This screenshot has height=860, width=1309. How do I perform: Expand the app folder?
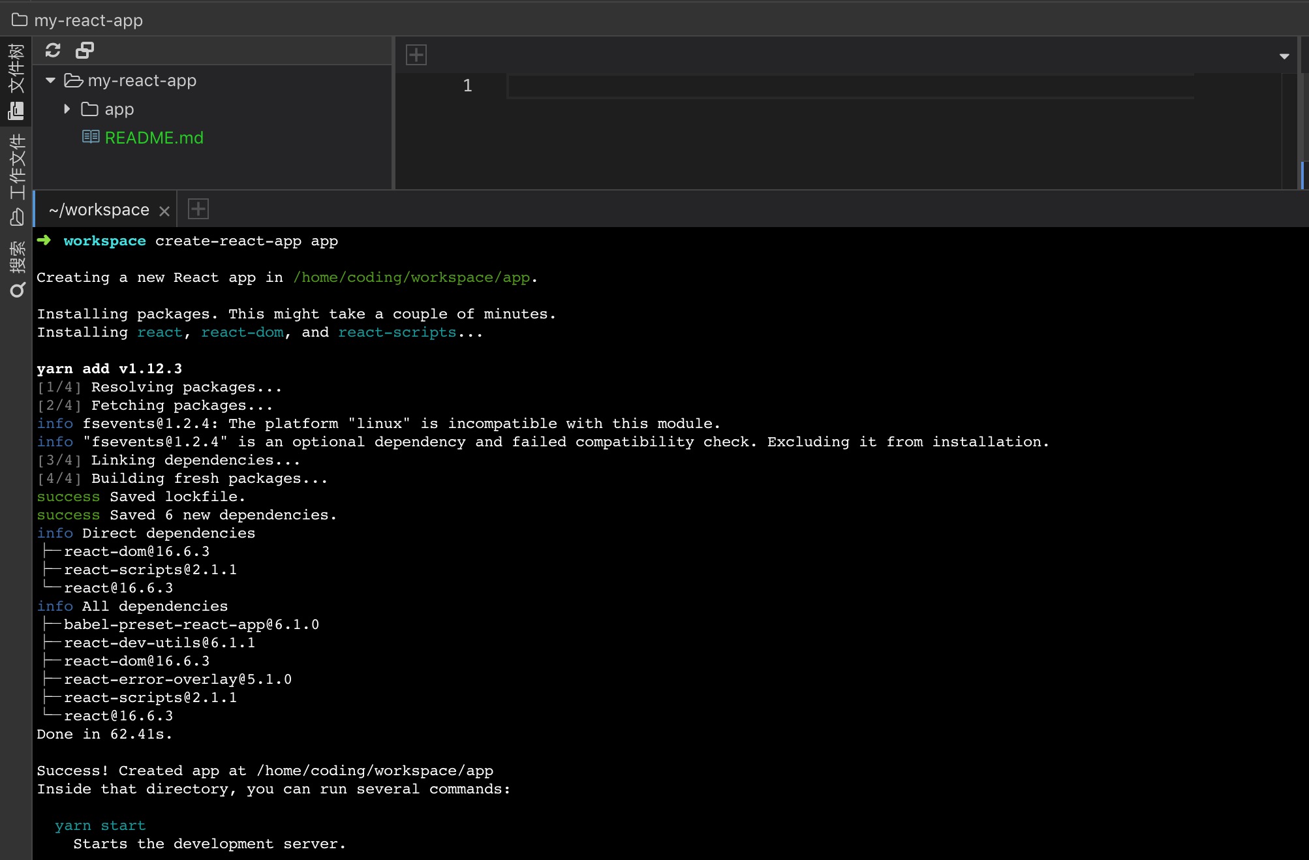(x=67, y=109)
